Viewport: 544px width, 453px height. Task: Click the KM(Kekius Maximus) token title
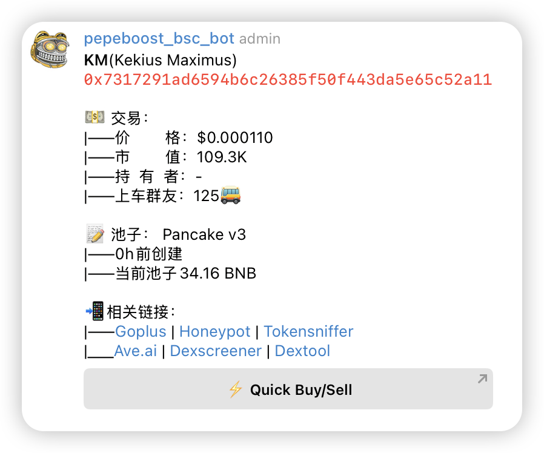(x=161, y=60)
